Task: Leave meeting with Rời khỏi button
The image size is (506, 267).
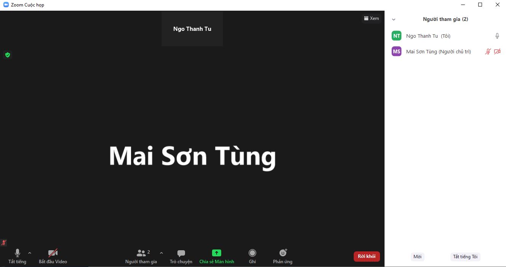Action: click(367, 256)
